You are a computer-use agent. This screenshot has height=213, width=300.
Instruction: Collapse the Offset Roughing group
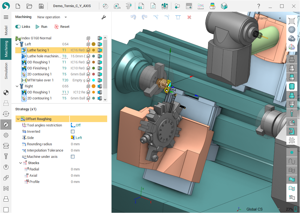18,119
